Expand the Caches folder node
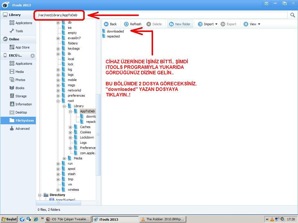 (x=70, y=127)
